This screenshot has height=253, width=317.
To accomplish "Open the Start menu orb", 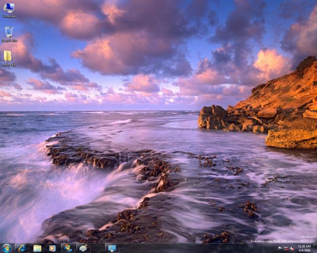I will [x=6, y=248].
